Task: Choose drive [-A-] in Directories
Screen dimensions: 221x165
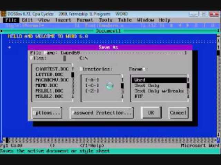Action: 92,80
